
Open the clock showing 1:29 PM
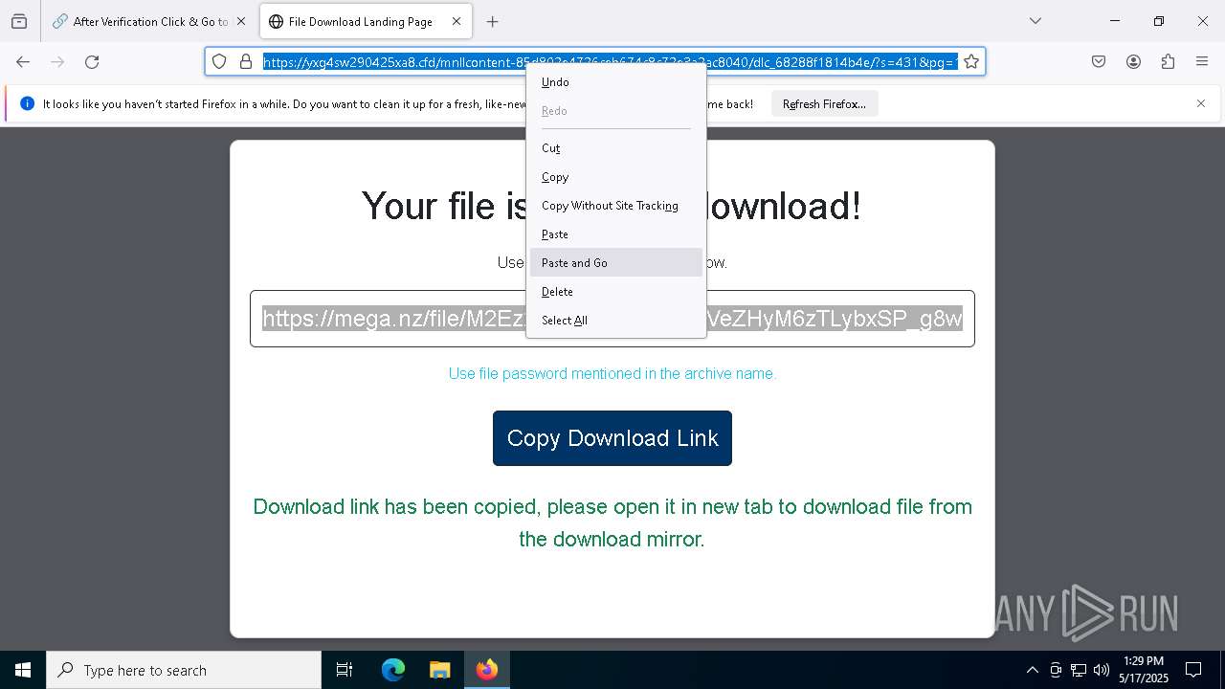1144,670
